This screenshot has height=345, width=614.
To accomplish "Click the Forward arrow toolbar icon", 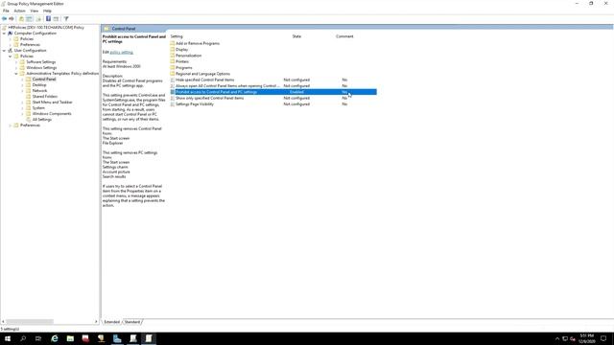I will (12, 19).
